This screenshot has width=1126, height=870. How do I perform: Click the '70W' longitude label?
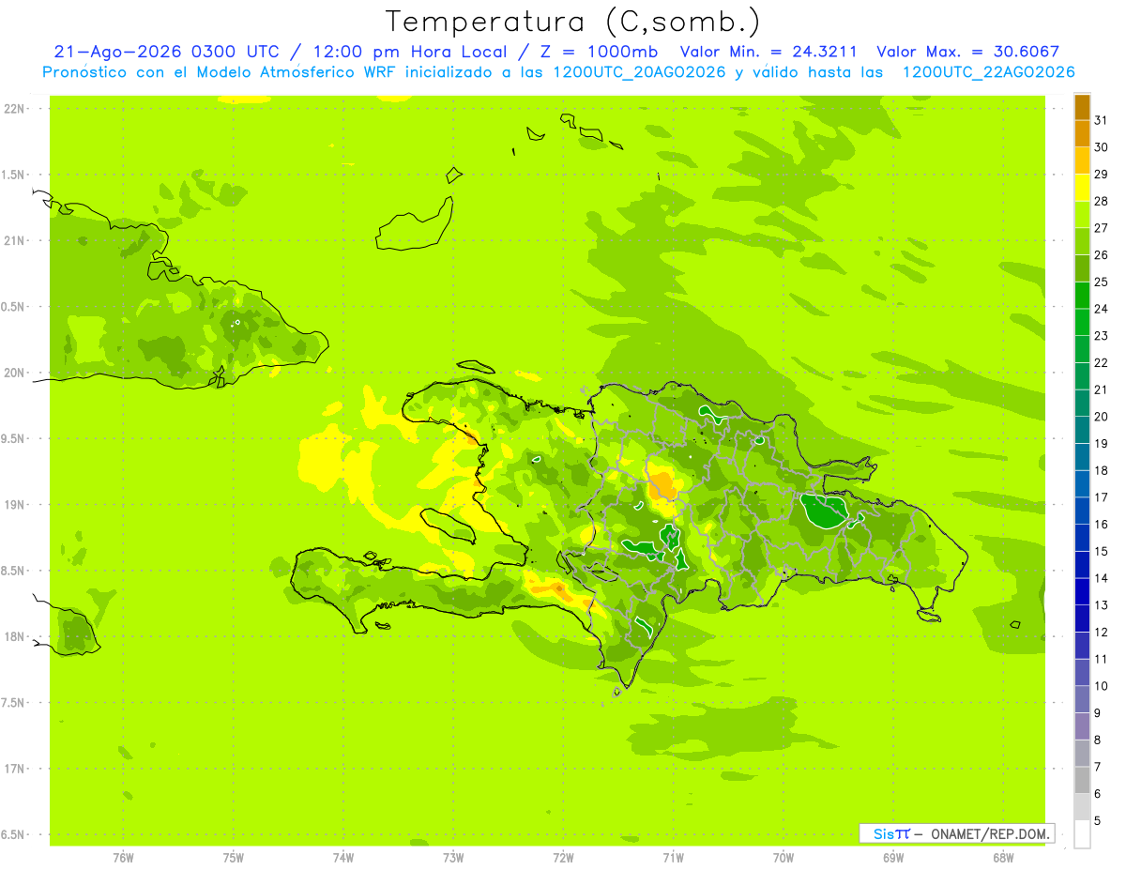[x=783, y=857]
